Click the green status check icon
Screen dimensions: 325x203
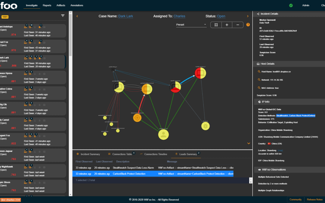[291, 5]
